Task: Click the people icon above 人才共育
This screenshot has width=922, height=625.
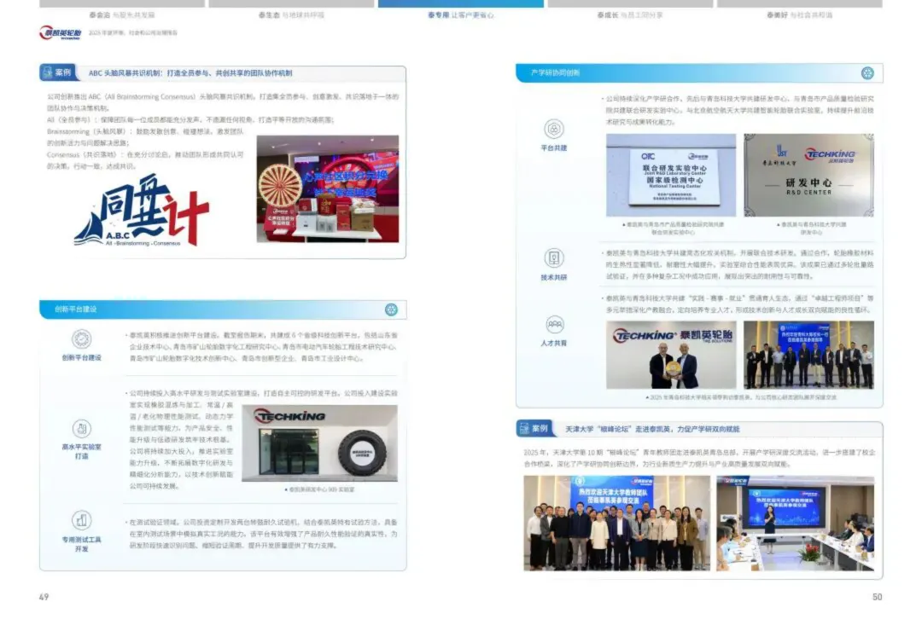Action: click(x=554, y=324)
